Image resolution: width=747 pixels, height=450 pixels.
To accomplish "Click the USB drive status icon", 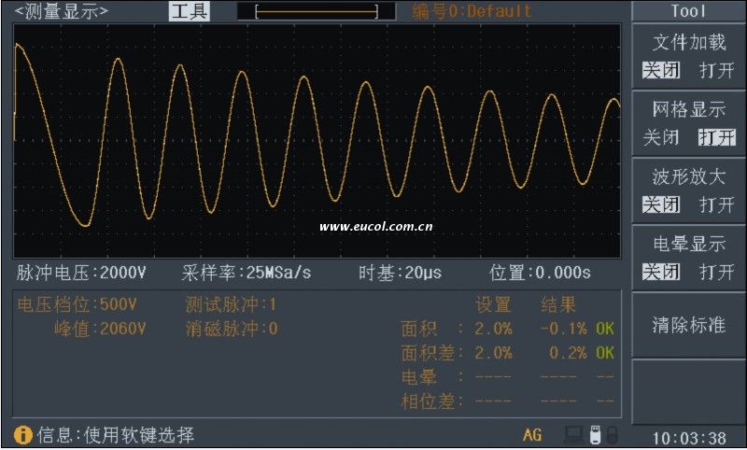I will coord(595,434).
